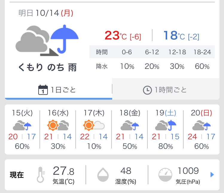Screen dimensions: 224x193
Task: Click the 明日 10/14 date heading
Action: pos(46,13)
